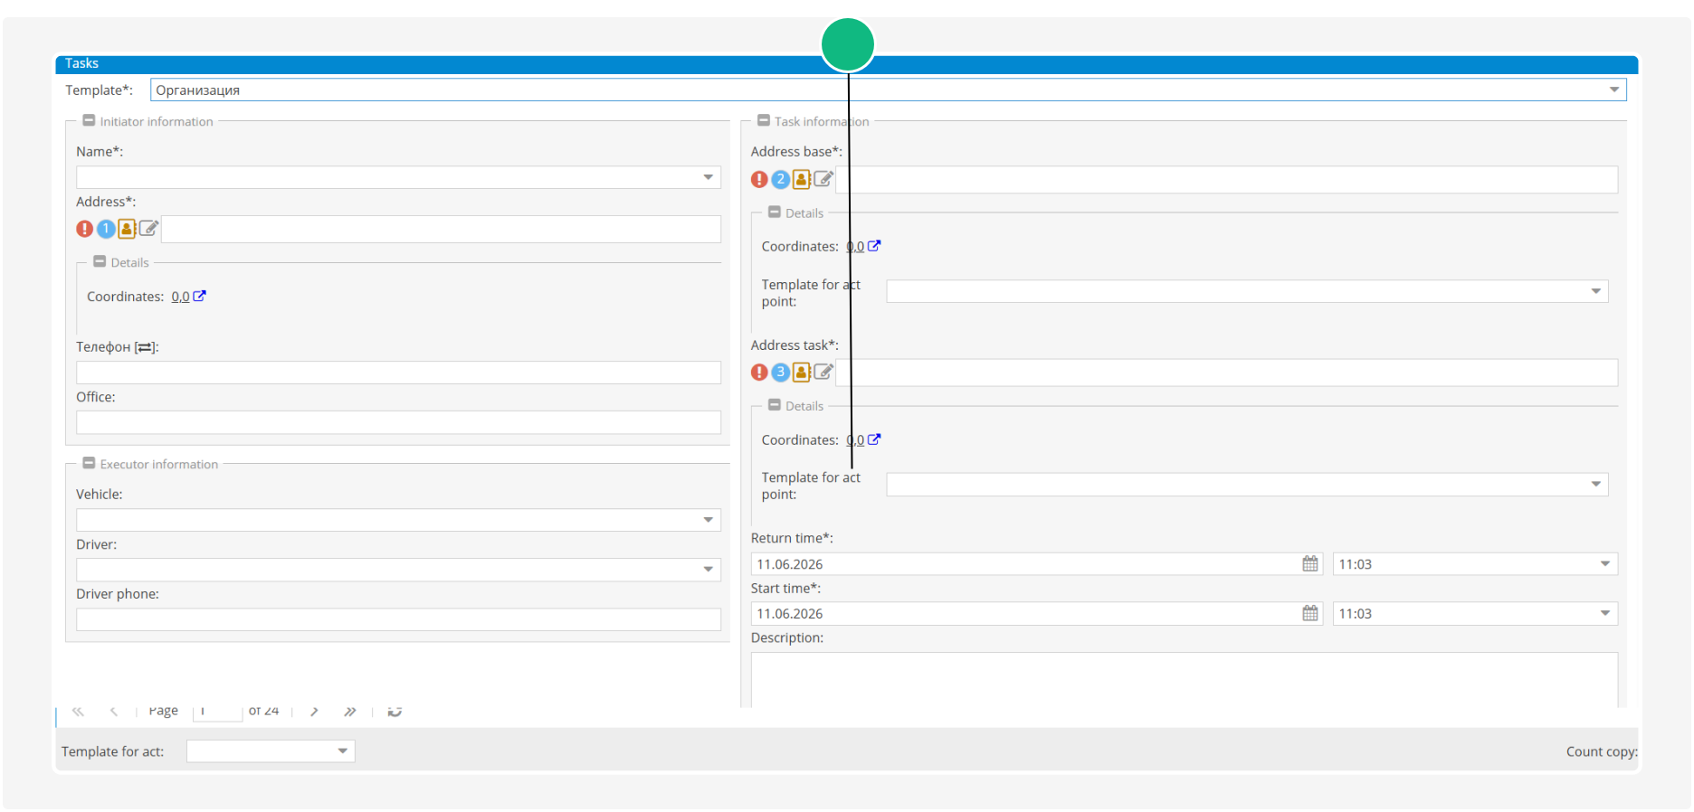The width and height of the screenshot is (1694, 812).
Task: Open the calendar picker for Return time
Action: click(x=1310, y=563)
